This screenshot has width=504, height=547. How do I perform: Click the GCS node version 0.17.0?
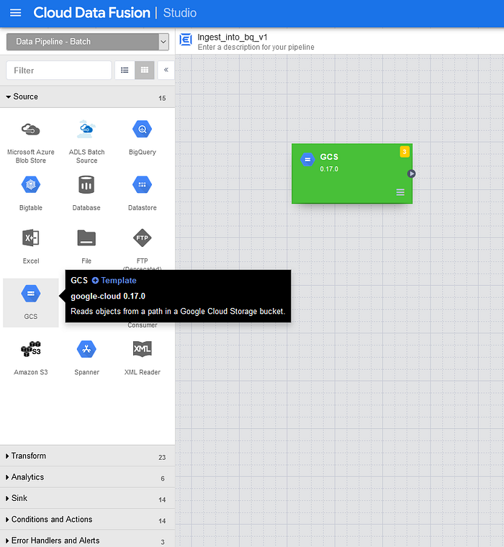(329, 169)
